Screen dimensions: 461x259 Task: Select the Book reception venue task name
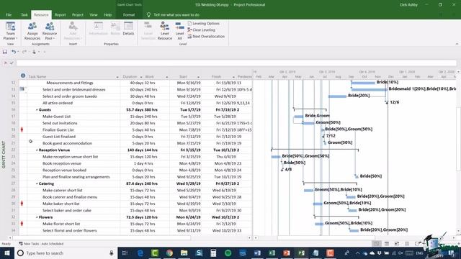tap(62, 163)
